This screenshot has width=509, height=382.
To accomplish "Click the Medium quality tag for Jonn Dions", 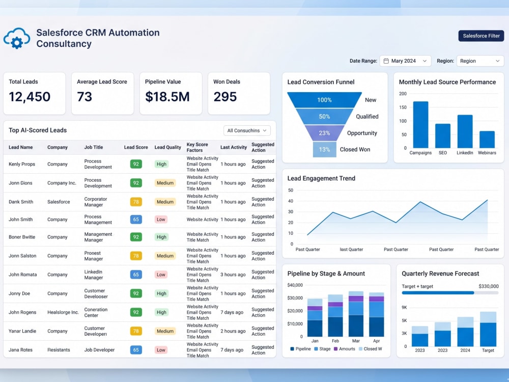I will 165,183.
